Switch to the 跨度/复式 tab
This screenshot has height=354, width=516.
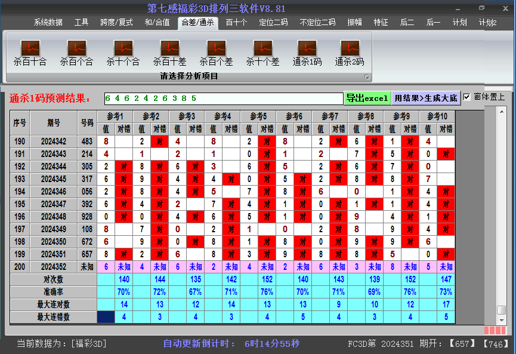coord(116,23)
